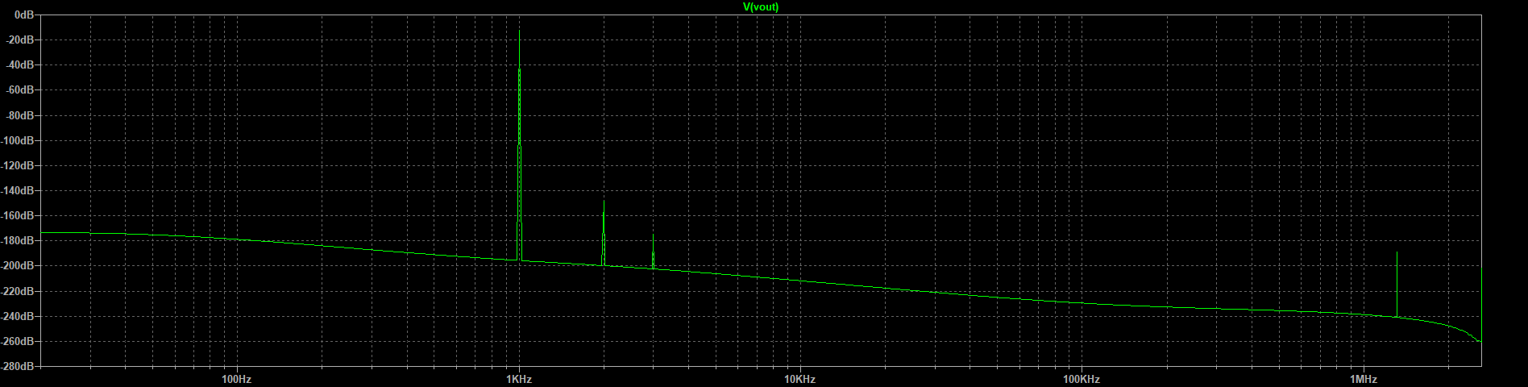Viewport: 1528px width, 387px height.
Task: Click the tall fundamental peak at 1KHz
Action: [519, 145]
